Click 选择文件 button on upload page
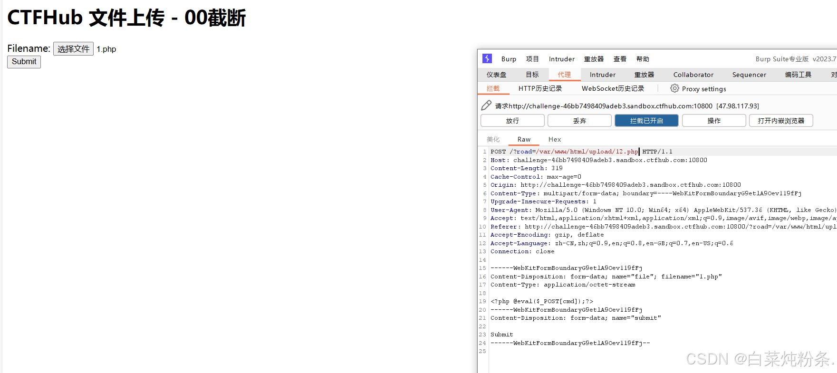 pos(73,49)
